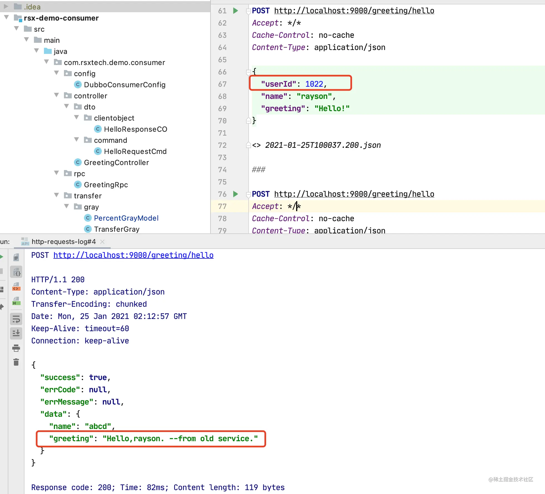Run the HTTP request on line 61
Image resolution: width=545 pixels, height=494 pixels.
point(236,11)
